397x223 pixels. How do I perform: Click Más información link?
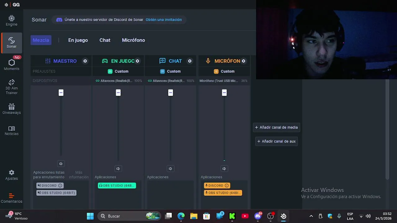pyautogui.click(x=79, y=175)
